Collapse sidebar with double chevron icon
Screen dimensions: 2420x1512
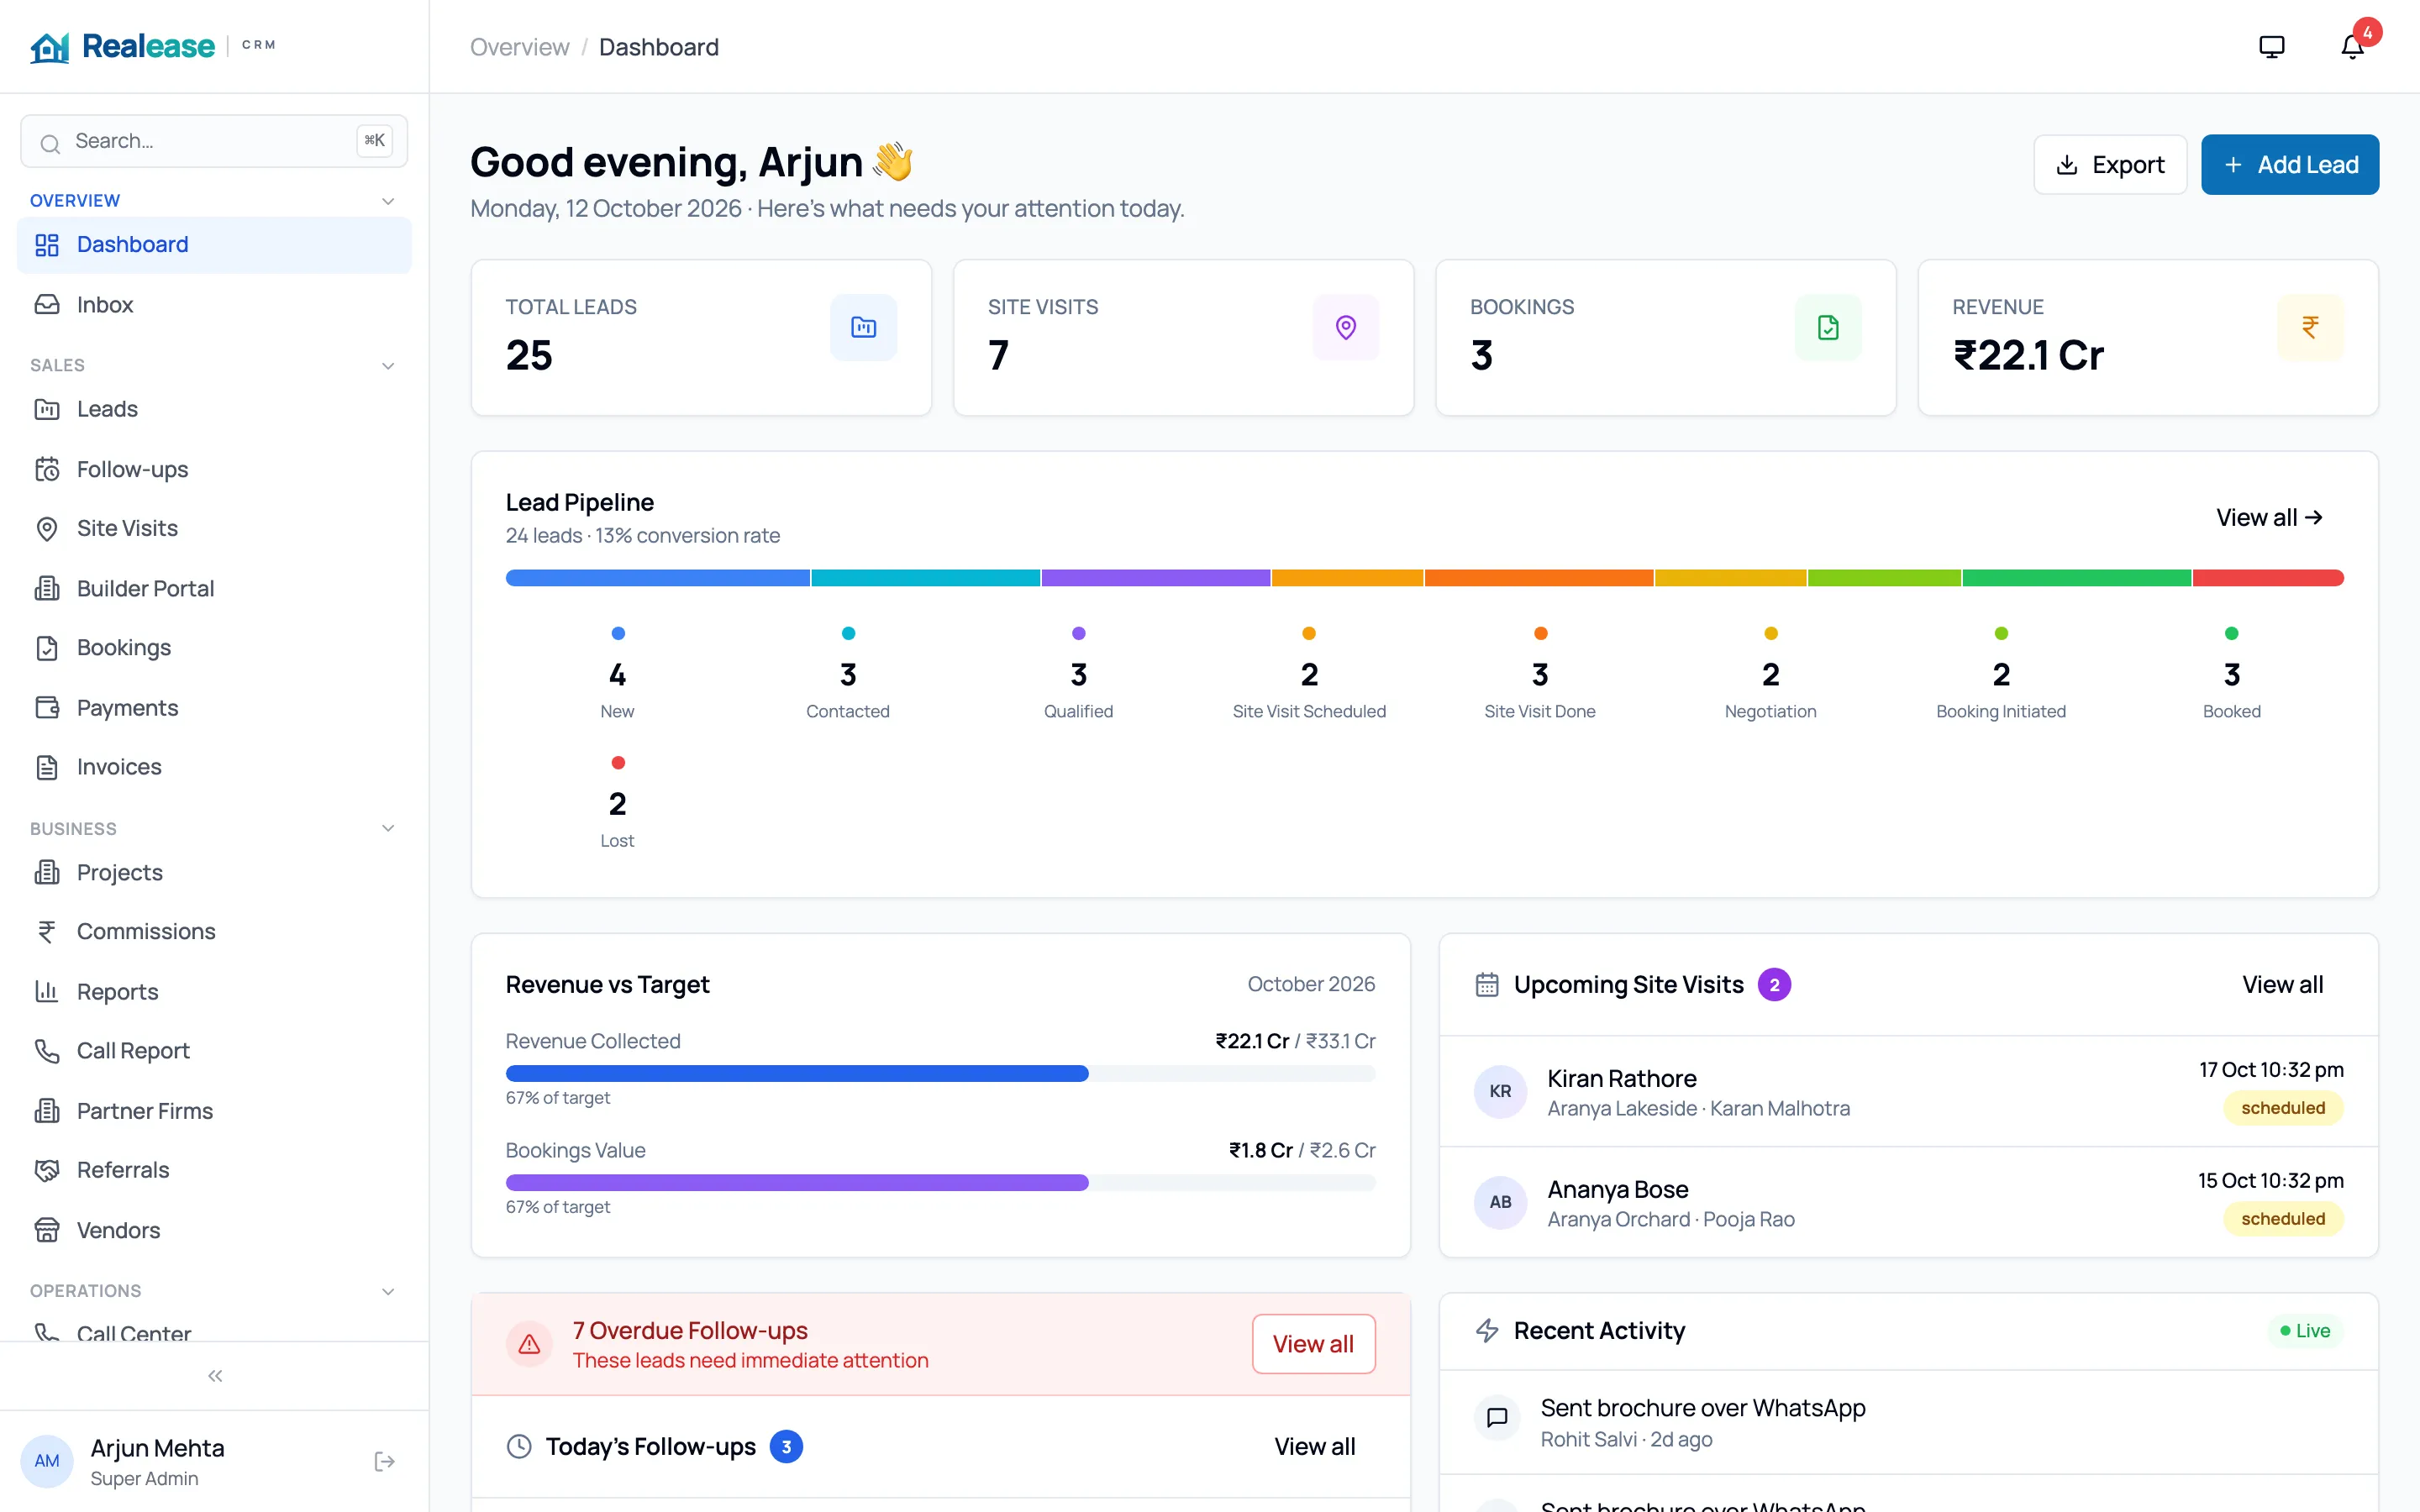(215, 1376)
